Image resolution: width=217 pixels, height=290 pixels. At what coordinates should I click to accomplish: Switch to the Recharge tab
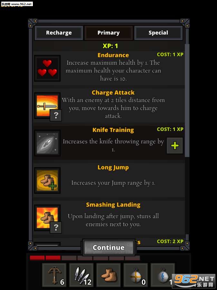(59, 33)
